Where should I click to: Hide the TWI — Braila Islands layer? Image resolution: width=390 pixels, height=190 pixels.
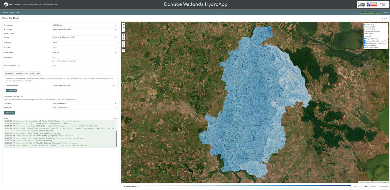click(365, 47)
